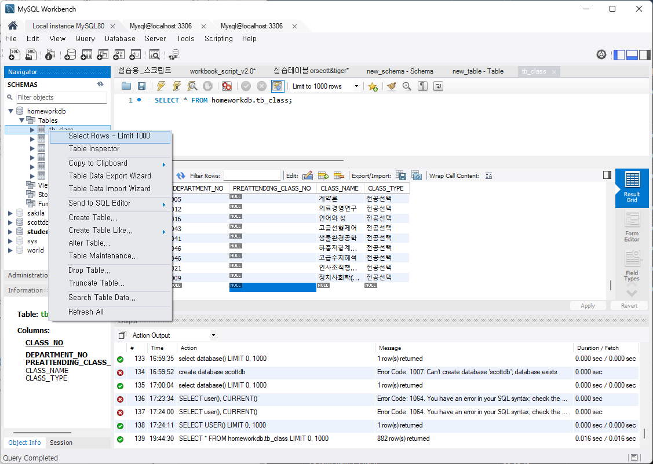
Task: Toggle the left sidebar panel
Action: 619,54
